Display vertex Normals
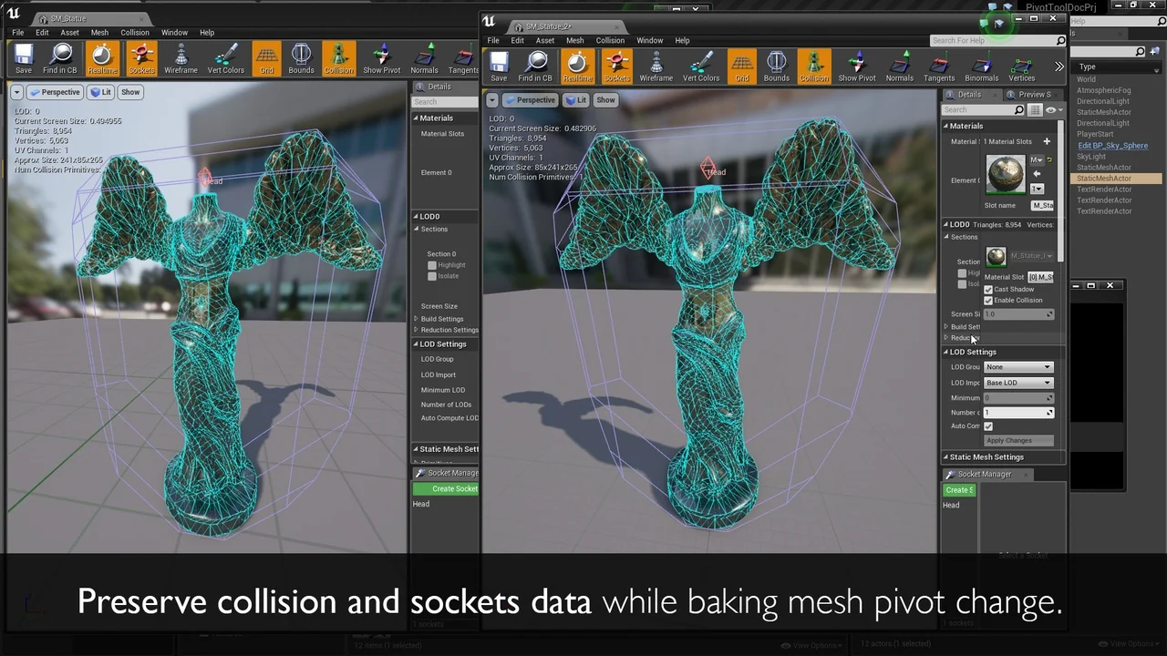Screen dimensions: 1167x656 (x=899, y=64)
